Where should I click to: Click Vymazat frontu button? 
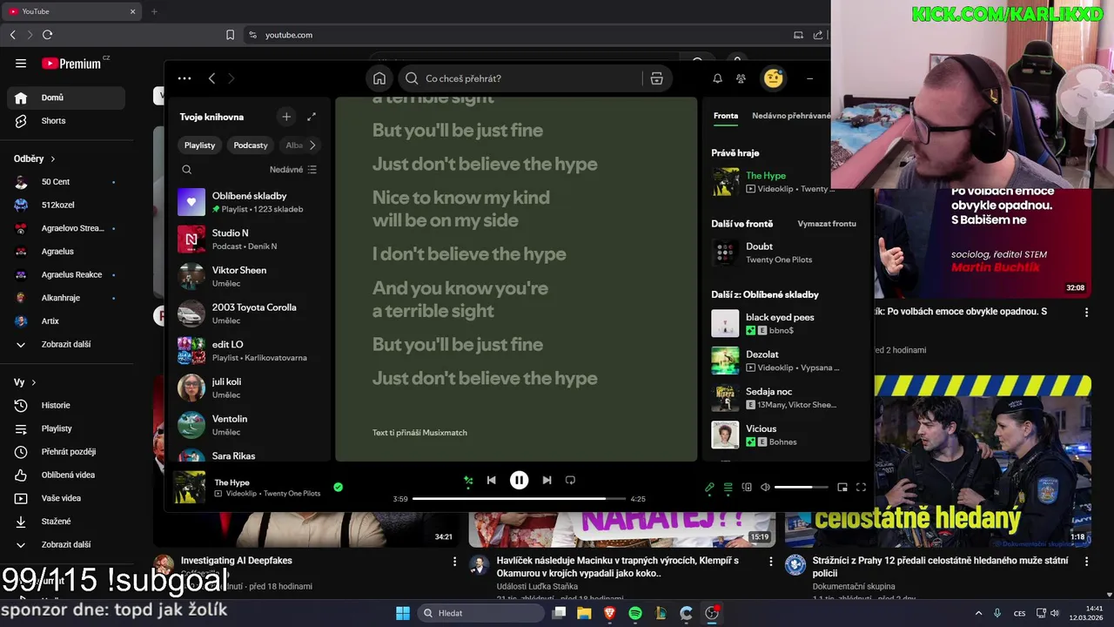click(x=827, y=224)
